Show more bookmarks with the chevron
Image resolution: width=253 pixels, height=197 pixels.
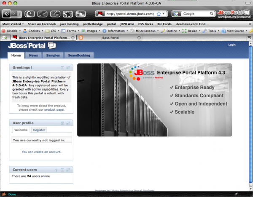click(250, 24)
